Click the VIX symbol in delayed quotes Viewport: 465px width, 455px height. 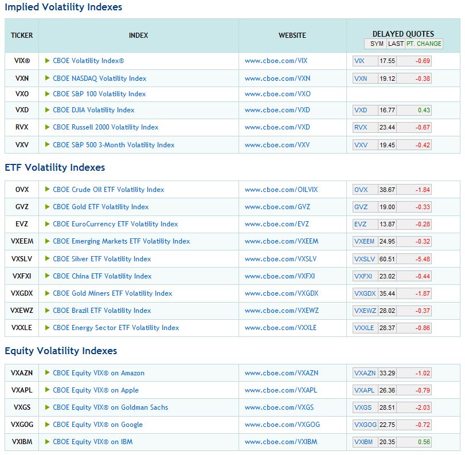point(359,61)
